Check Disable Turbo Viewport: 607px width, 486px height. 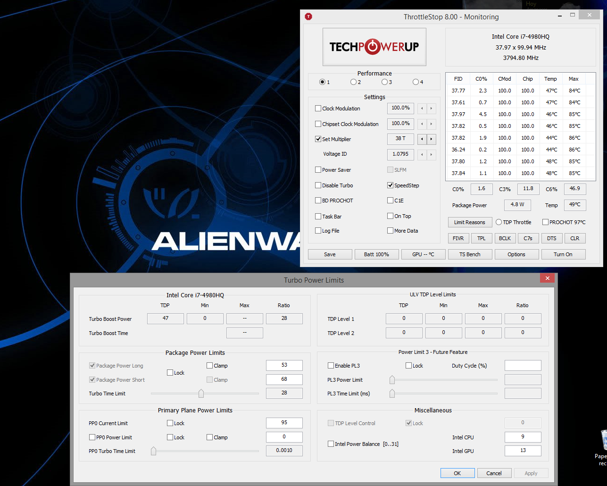pyautogui.click(x=318, y=185)
